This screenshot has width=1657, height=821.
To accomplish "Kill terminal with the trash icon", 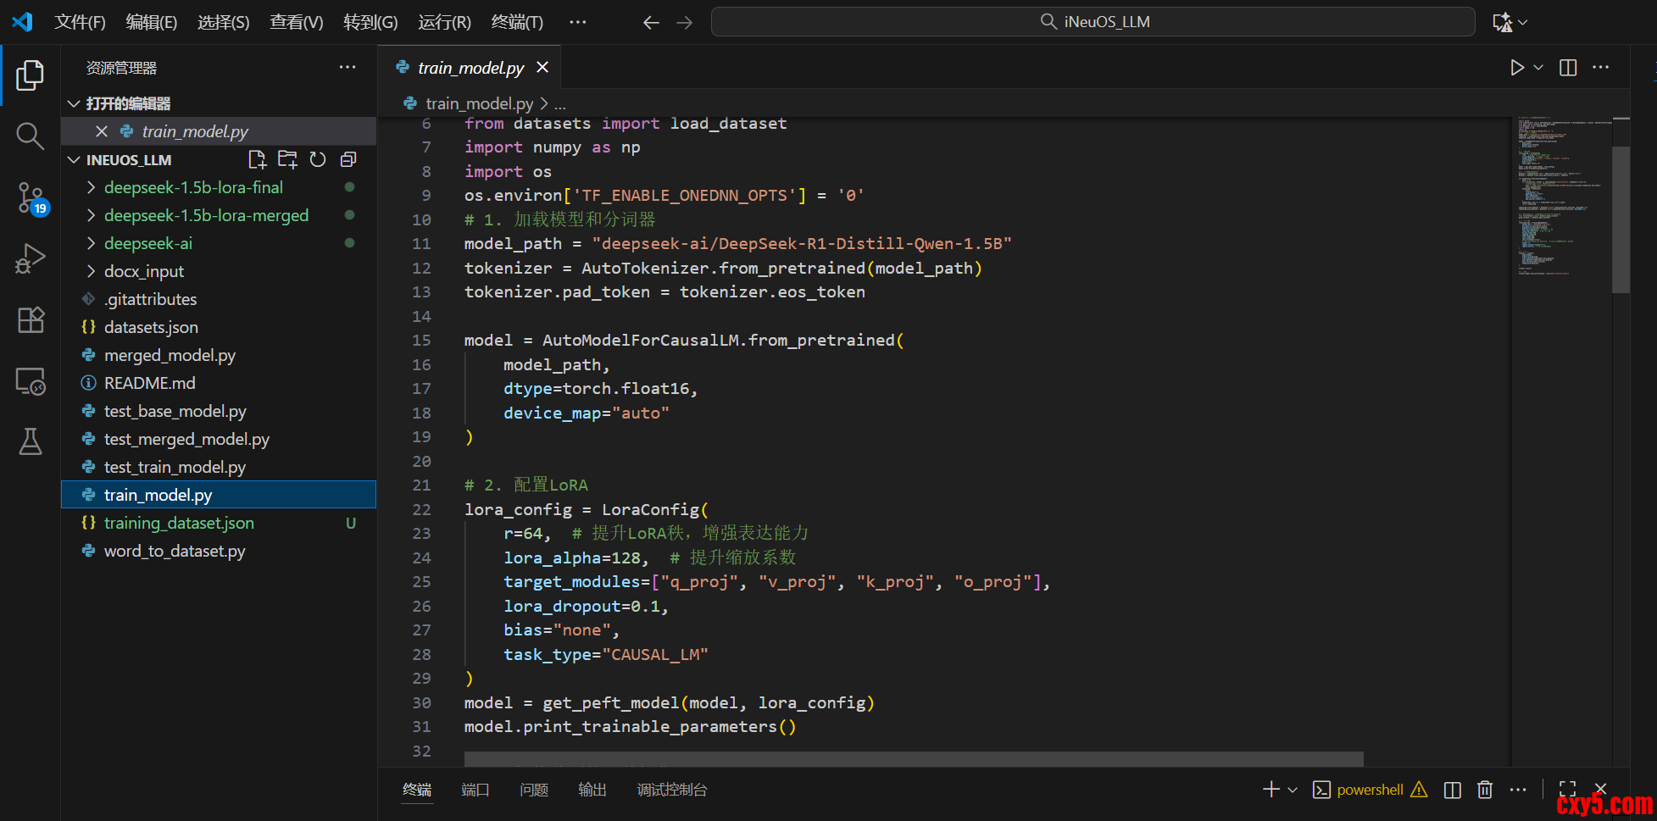I will pos(1485,790).
